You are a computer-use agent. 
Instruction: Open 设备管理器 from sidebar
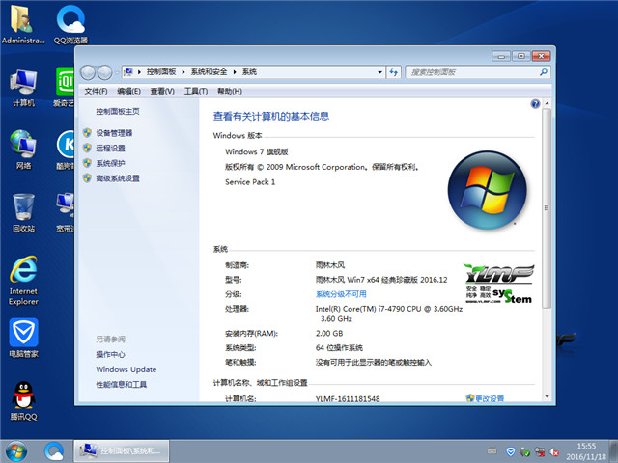click(x=114, y=133)
